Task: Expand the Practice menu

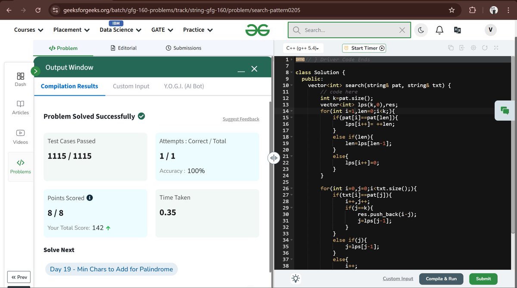Action: pos(198,30)
